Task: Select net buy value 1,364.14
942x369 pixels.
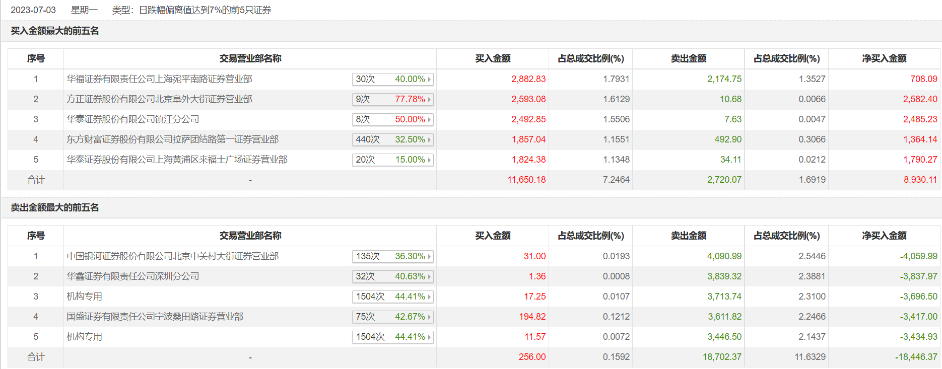Action: pos(920,139)
